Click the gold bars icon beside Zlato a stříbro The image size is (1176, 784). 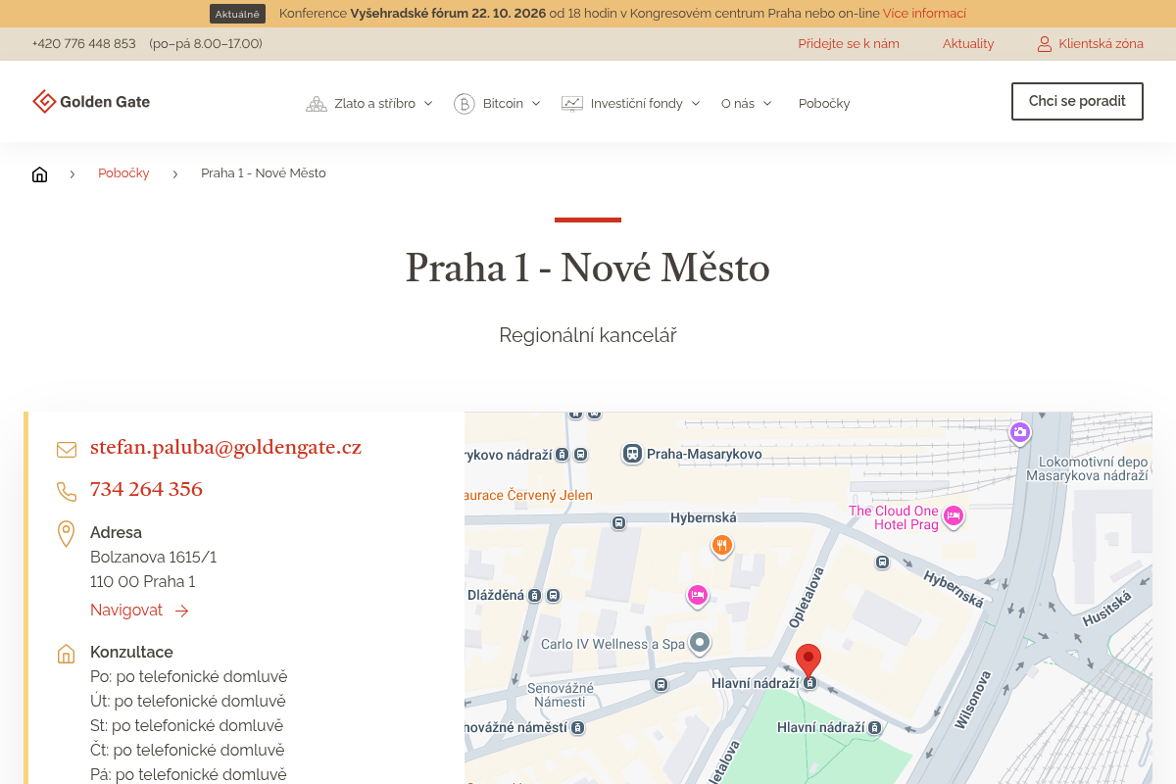click(x=317, y=103)
